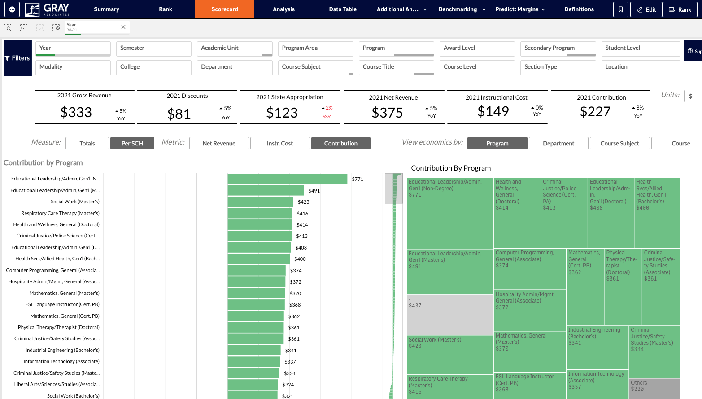Clear all selections icon
The width and height of the screenshot is (702, 399).
[x=56, y=28]
